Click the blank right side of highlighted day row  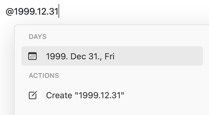159,56
